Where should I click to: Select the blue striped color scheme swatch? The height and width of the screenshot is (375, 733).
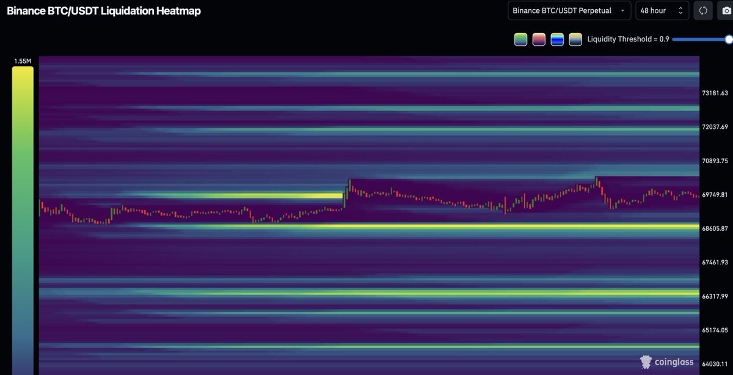[557, 39]
